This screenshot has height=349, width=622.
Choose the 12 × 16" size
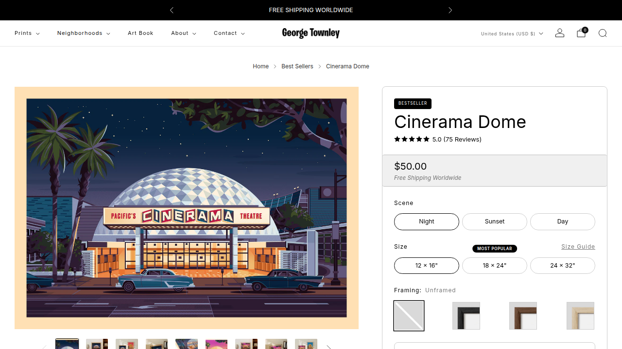(x=427, y=266)
